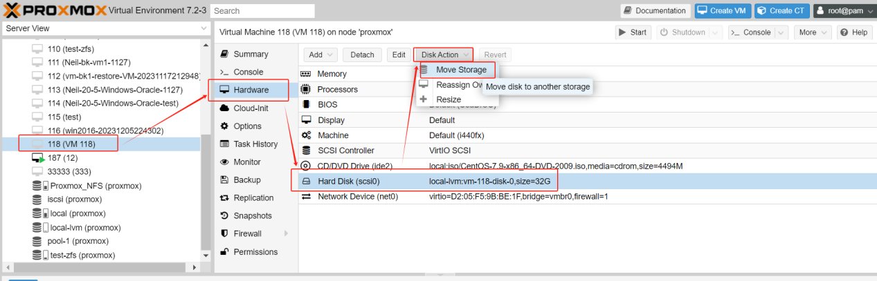
Task: Open the Disk Action dropdown
Action: (x=444, y=55)
